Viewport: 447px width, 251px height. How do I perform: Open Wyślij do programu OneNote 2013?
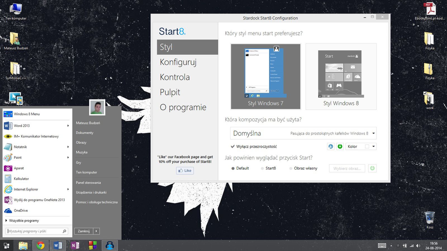click(37, 200)
